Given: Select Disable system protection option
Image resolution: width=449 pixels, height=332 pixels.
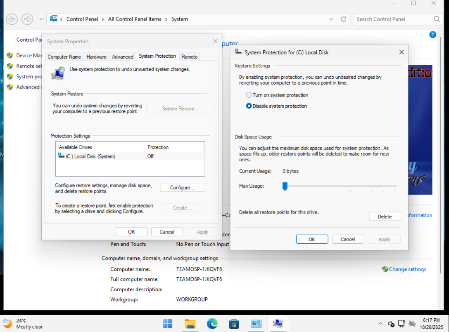Looking at the screenshot, I should point(249,106).
